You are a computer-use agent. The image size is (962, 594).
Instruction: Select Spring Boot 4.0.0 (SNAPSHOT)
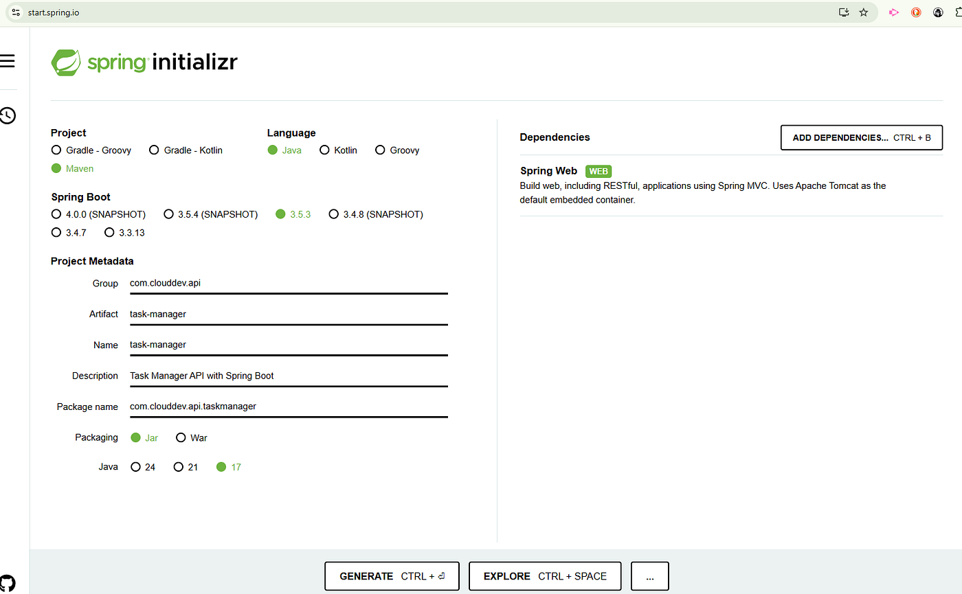pos(99,214)
